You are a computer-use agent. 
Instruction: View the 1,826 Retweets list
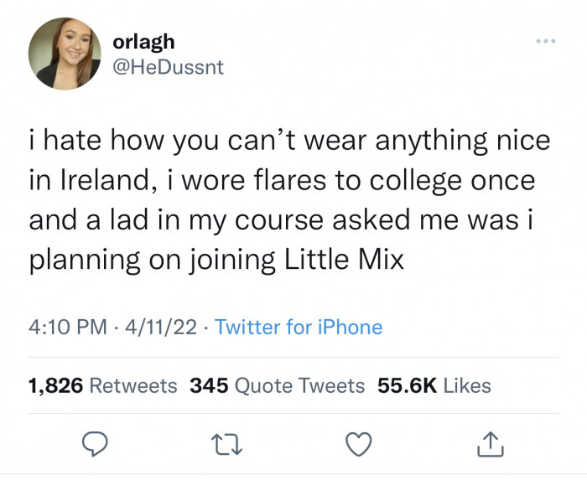[x=102, y=385]
